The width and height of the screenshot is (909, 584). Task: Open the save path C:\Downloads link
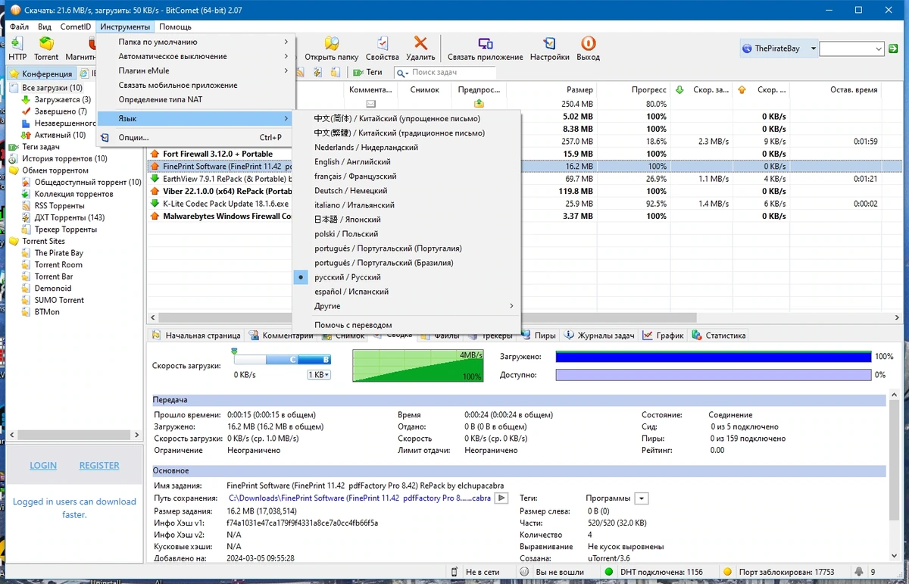(360, 498)
